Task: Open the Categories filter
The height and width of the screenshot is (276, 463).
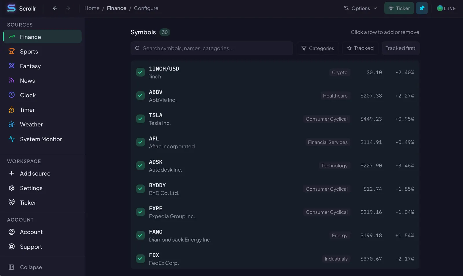Action: coord(318,48)
